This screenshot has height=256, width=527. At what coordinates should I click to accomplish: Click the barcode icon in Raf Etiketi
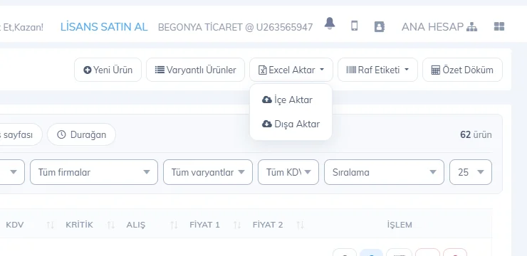click(x=351, y=70)
